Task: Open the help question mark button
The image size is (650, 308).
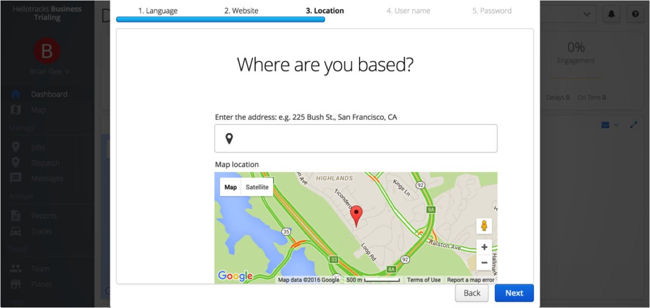Action: coord(635,14)
